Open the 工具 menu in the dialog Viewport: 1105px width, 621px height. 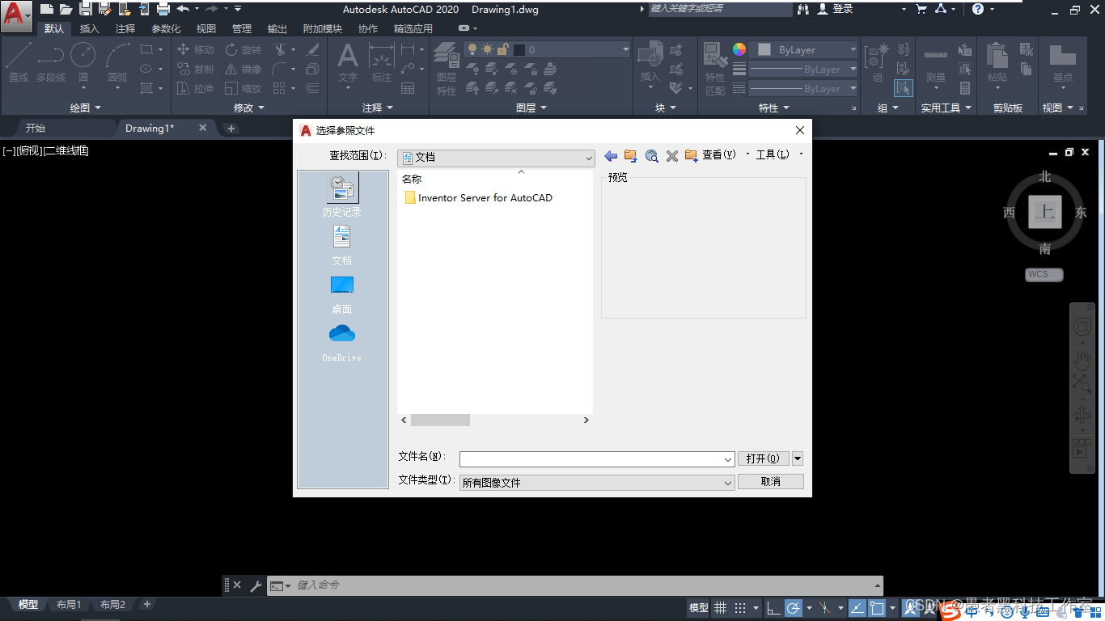tap(773, 154)
